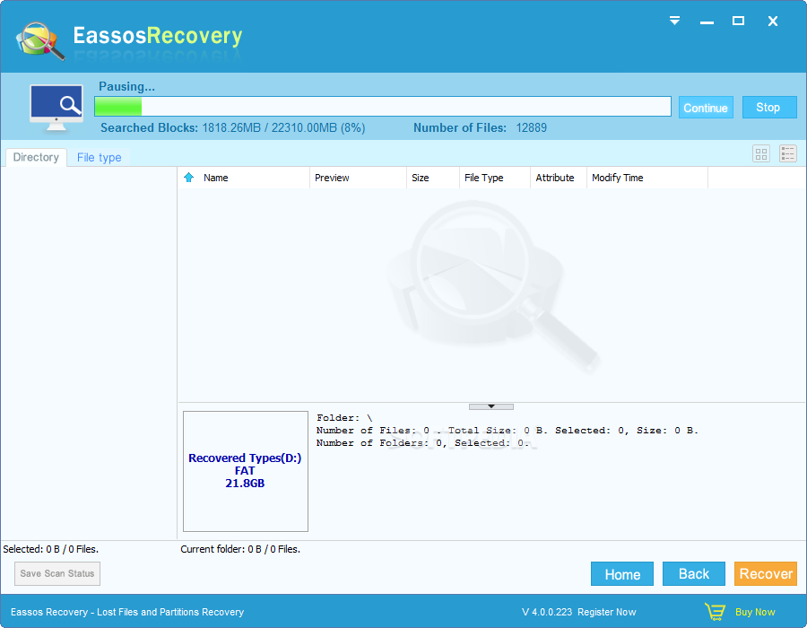Image resolution: width=807 pixels, height=628 pixels.
Task: Click the Register Now link
Action: [607, 612]
